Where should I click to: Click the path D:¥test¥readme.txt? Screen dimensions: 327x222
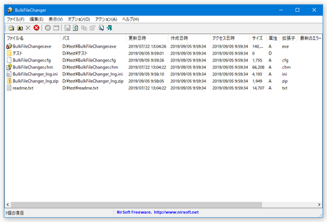coord(80,88)
